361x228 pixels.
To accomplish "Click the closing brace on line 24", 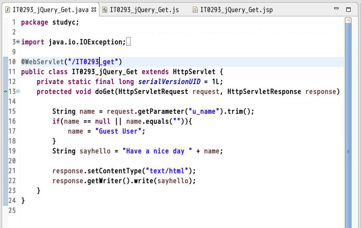I will point(23,200).
